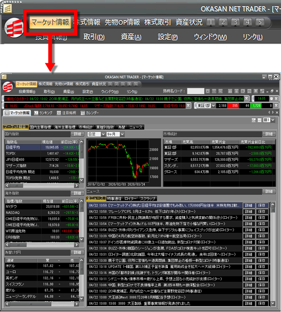Open the layout number dropdown at panel top right
This screenshot has height=312, width=281.
(x=273, y=120)
